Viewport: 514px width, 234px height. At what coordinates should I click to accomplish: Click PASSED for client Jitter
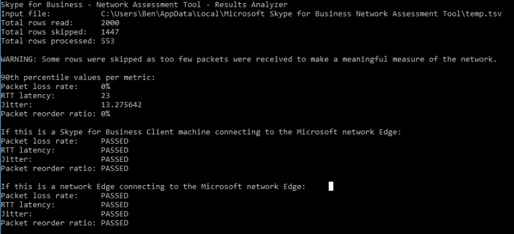tap(115, 159)
